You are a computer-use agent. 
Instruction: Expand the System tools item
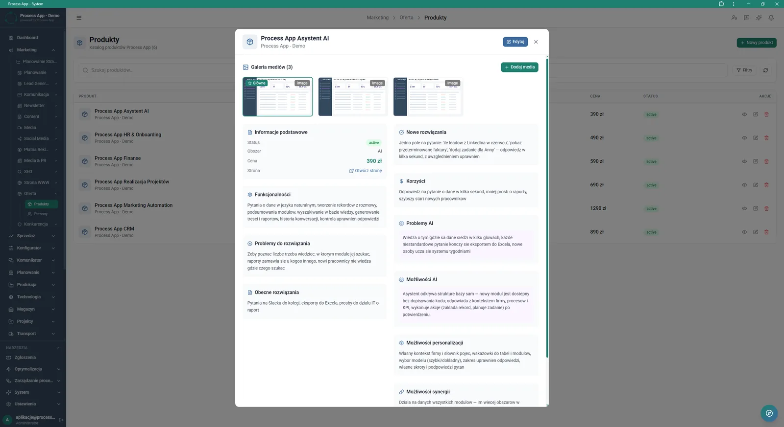point(32,392)
